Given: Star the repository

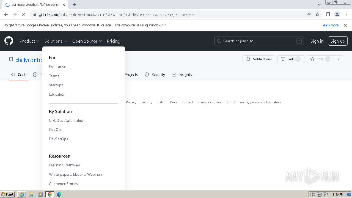Looking at the screenshot, I should 320,59.
